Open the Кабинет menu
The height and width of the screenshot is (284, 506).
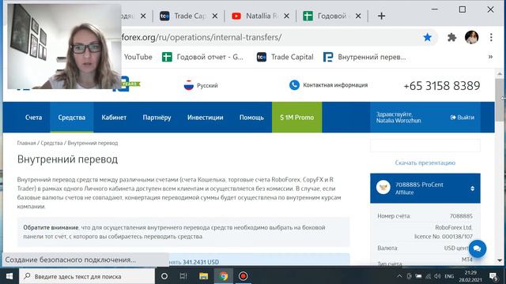(x=114, y=118)
